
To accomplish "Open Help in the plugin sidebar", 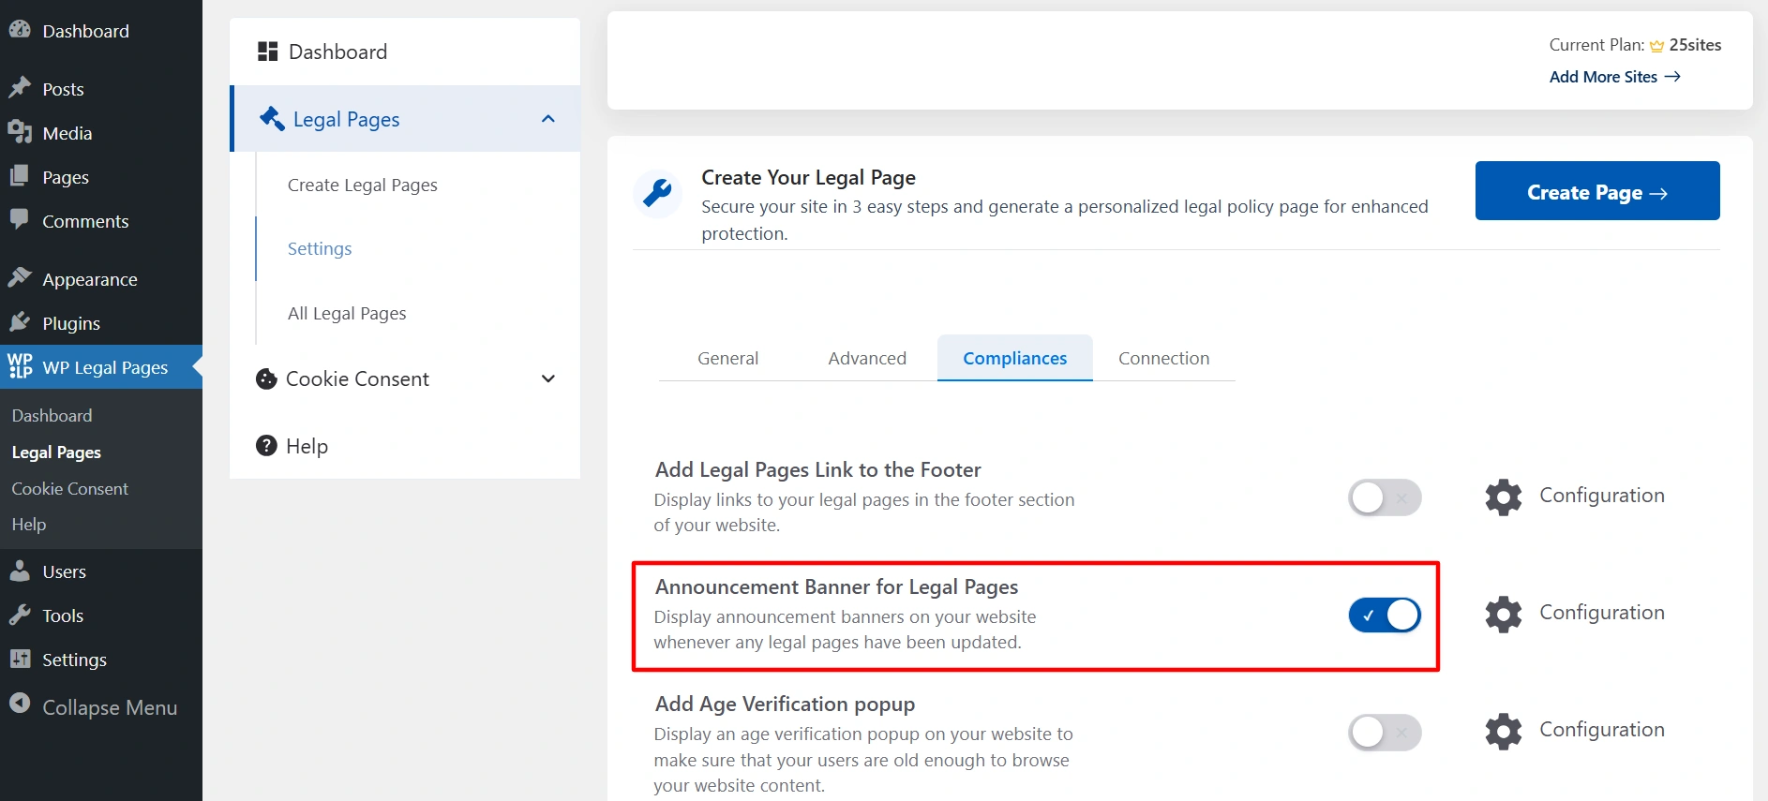I will [x=405, y=446].
